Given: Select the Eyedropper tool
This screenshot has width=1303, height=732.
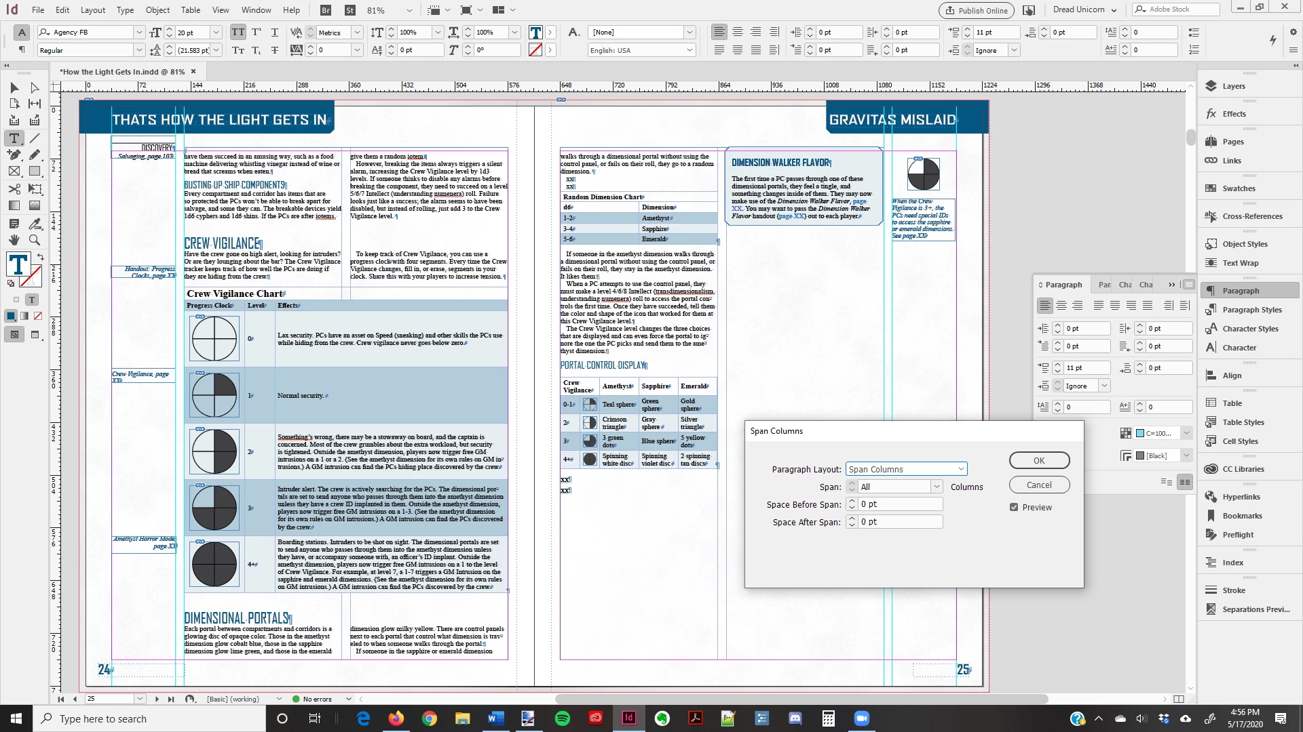Looking at the screenshot, I should 35,223.
